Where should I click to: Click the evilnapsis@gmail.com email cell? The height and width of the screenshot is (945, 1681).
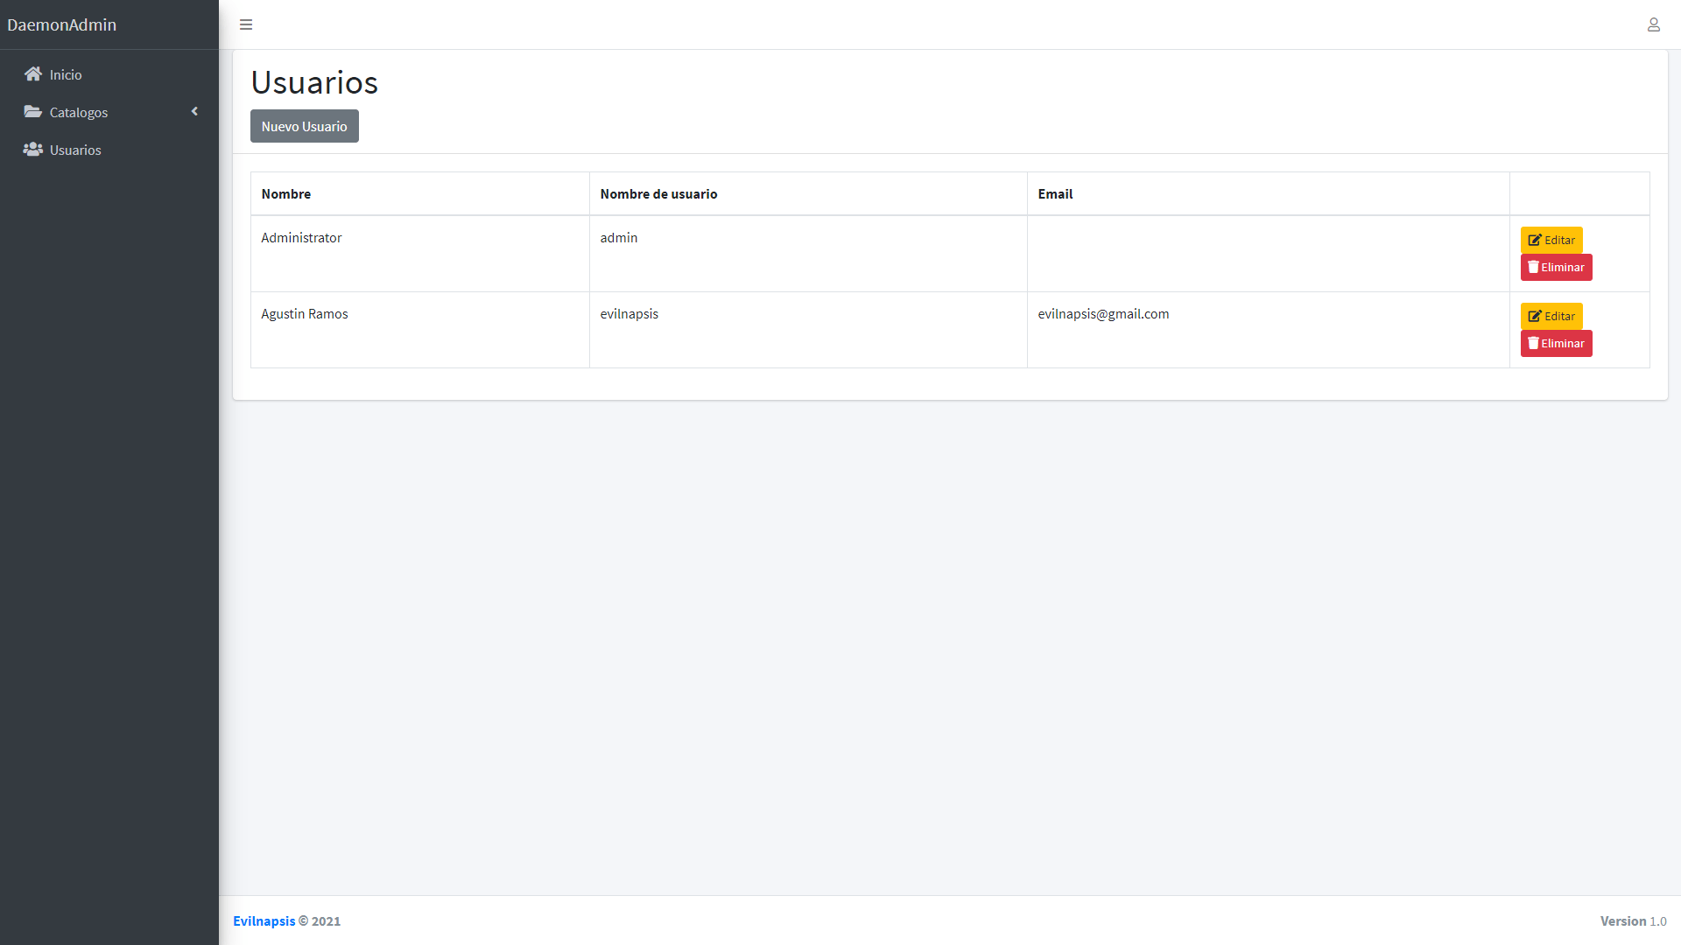click(x=1103, y=314)
